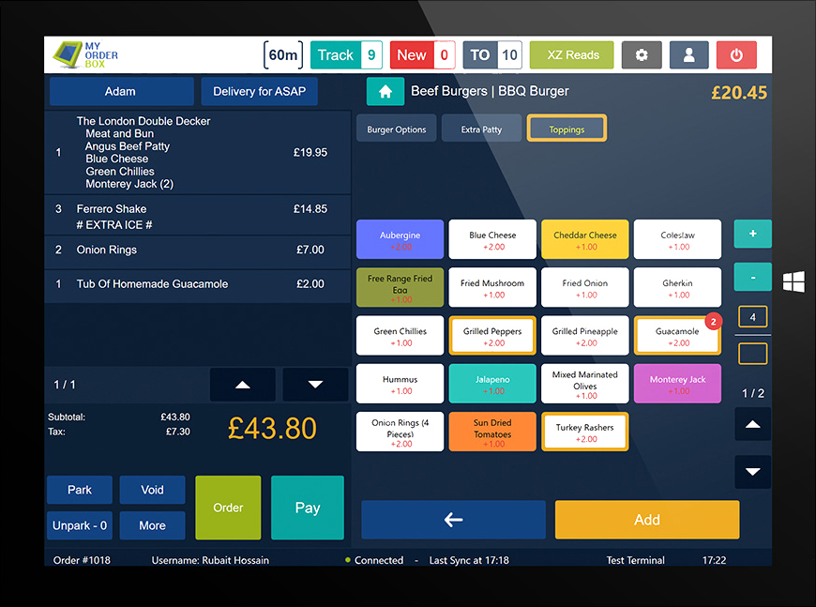Toggle the Cheddar Cheese topping
This screenshot has height=607, width=816.
585,239
